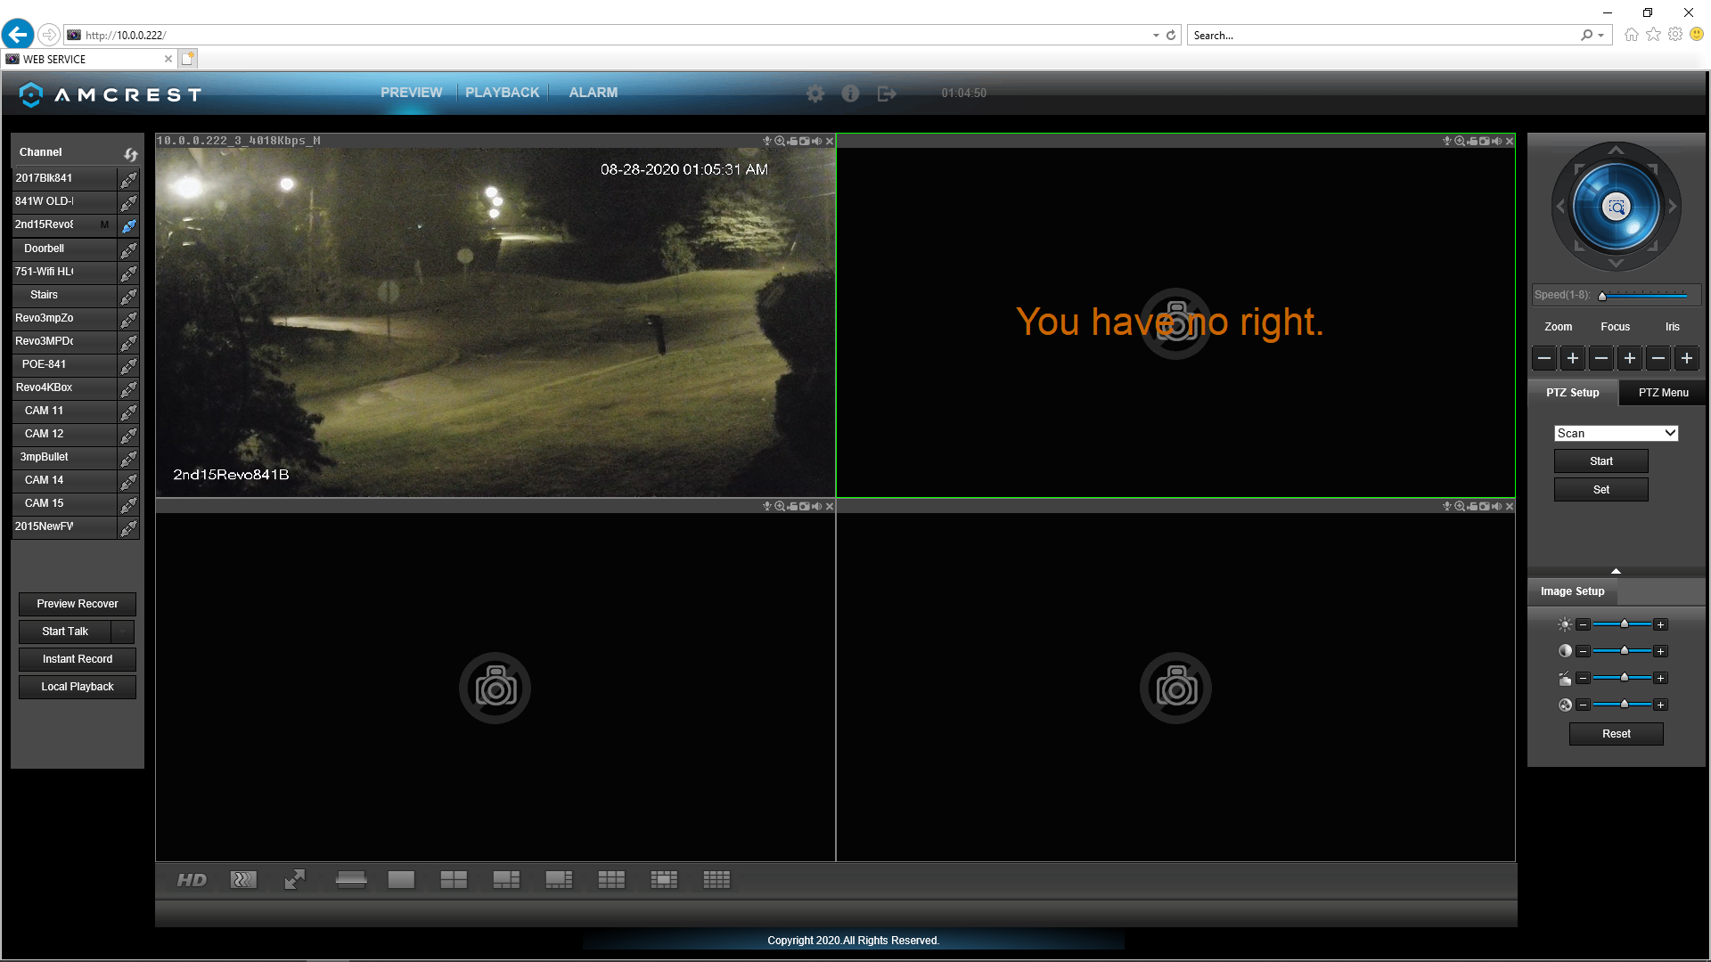Select the PTZ Setup tab
Viewport: 1711px width, 962px height.
pos(1573,393)
